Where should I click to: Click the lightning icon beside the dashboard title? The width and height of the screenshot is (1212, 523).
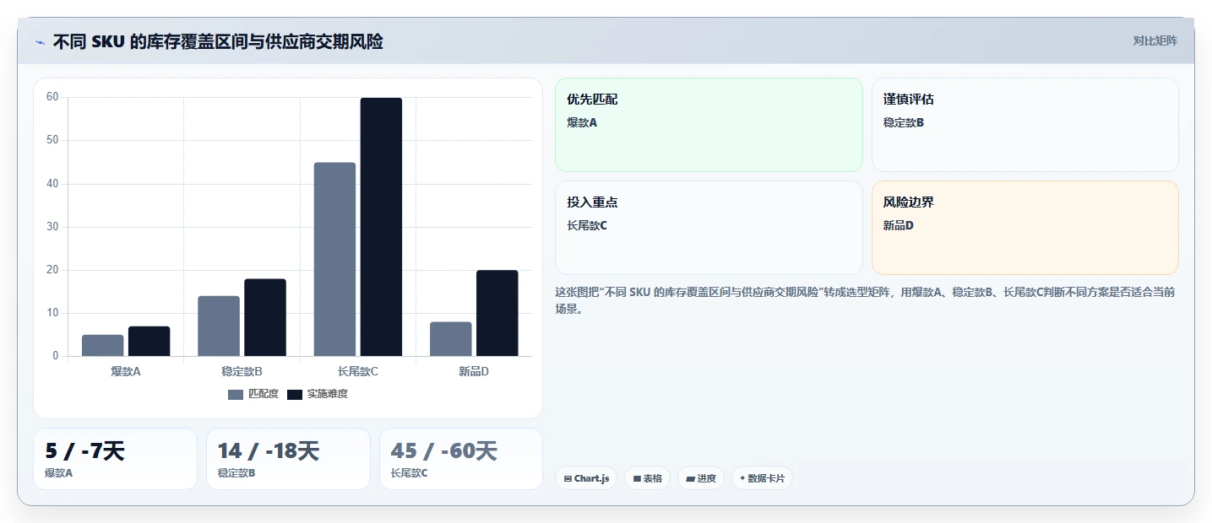(41, 41)
